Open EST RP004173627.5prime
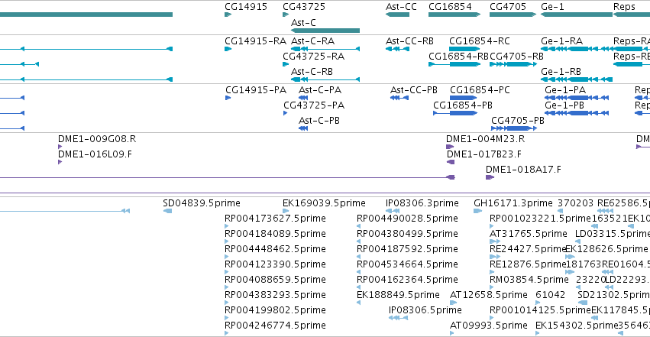 coord(275,219)
